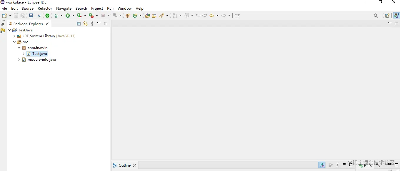Open the Coverage dropdown arrow
This screenshot has width=400, height=171.
(x=85, y=16)
